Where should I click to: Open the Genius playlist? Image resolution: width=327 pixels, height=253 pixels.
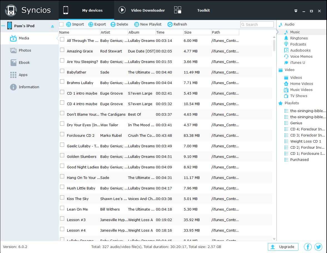tap(296, 123)
